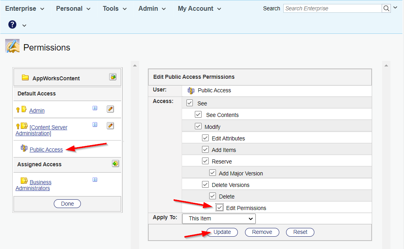This screenshot has width=404, height=249.
Task: Click the info icon beside Admin
Action: [95, 108]
